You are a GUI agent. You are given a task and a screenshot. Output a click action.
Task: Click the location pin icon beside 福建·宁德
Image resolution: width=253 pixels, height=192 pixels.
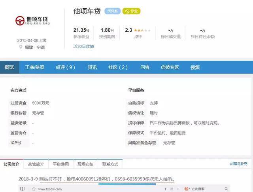tap(21, 47)
